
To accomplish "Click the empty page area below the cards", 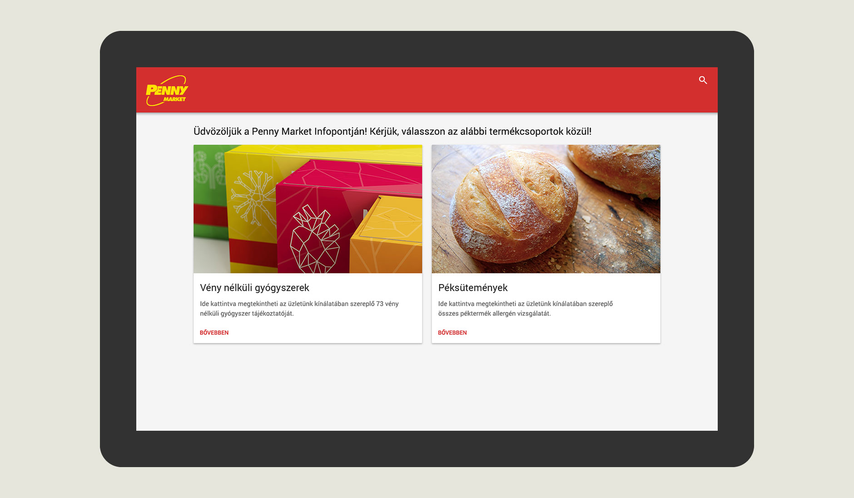I will (x=427, y=386).
